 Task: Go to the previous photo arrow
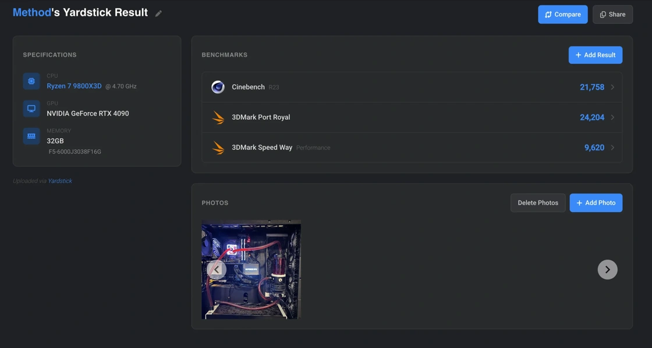(217, 270)
